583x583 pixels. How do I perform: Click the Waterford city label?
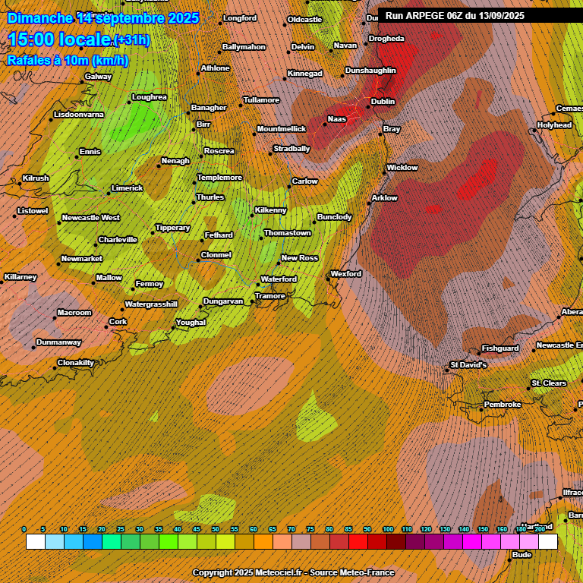point(279,279)
